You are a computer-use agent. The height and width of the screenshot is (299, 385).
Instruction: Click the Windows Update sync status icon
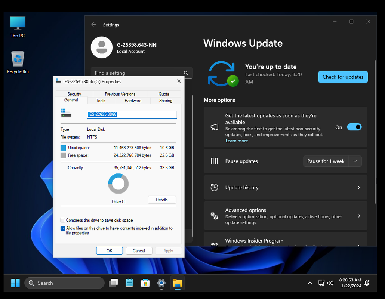pos(223,74)
